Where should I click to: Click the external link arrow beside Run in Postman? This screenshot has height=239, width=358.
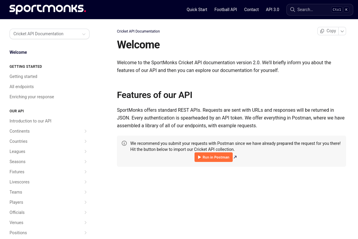pyautogui.click(x=235, y=157)
